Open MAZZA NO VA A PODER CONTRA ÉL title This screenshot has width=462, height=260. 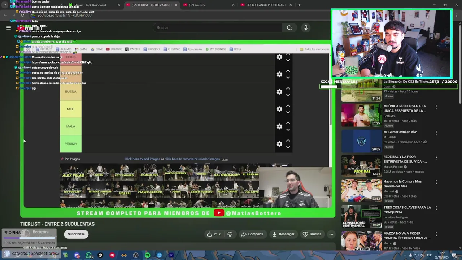click(x=407, y=236)
